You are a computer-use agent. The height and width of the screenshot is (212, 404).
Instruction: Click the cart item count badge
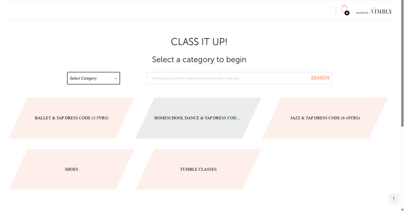347,13
